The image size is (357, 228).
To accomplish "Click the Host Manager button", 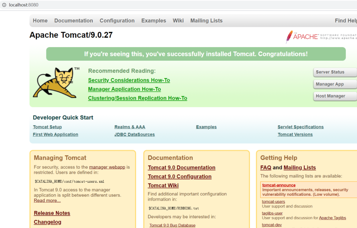I will tap(335, 96).
